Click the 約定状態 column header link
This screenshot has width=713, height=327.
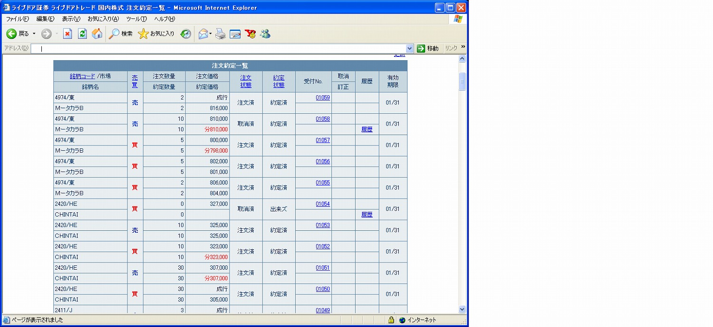coord(279,81)
